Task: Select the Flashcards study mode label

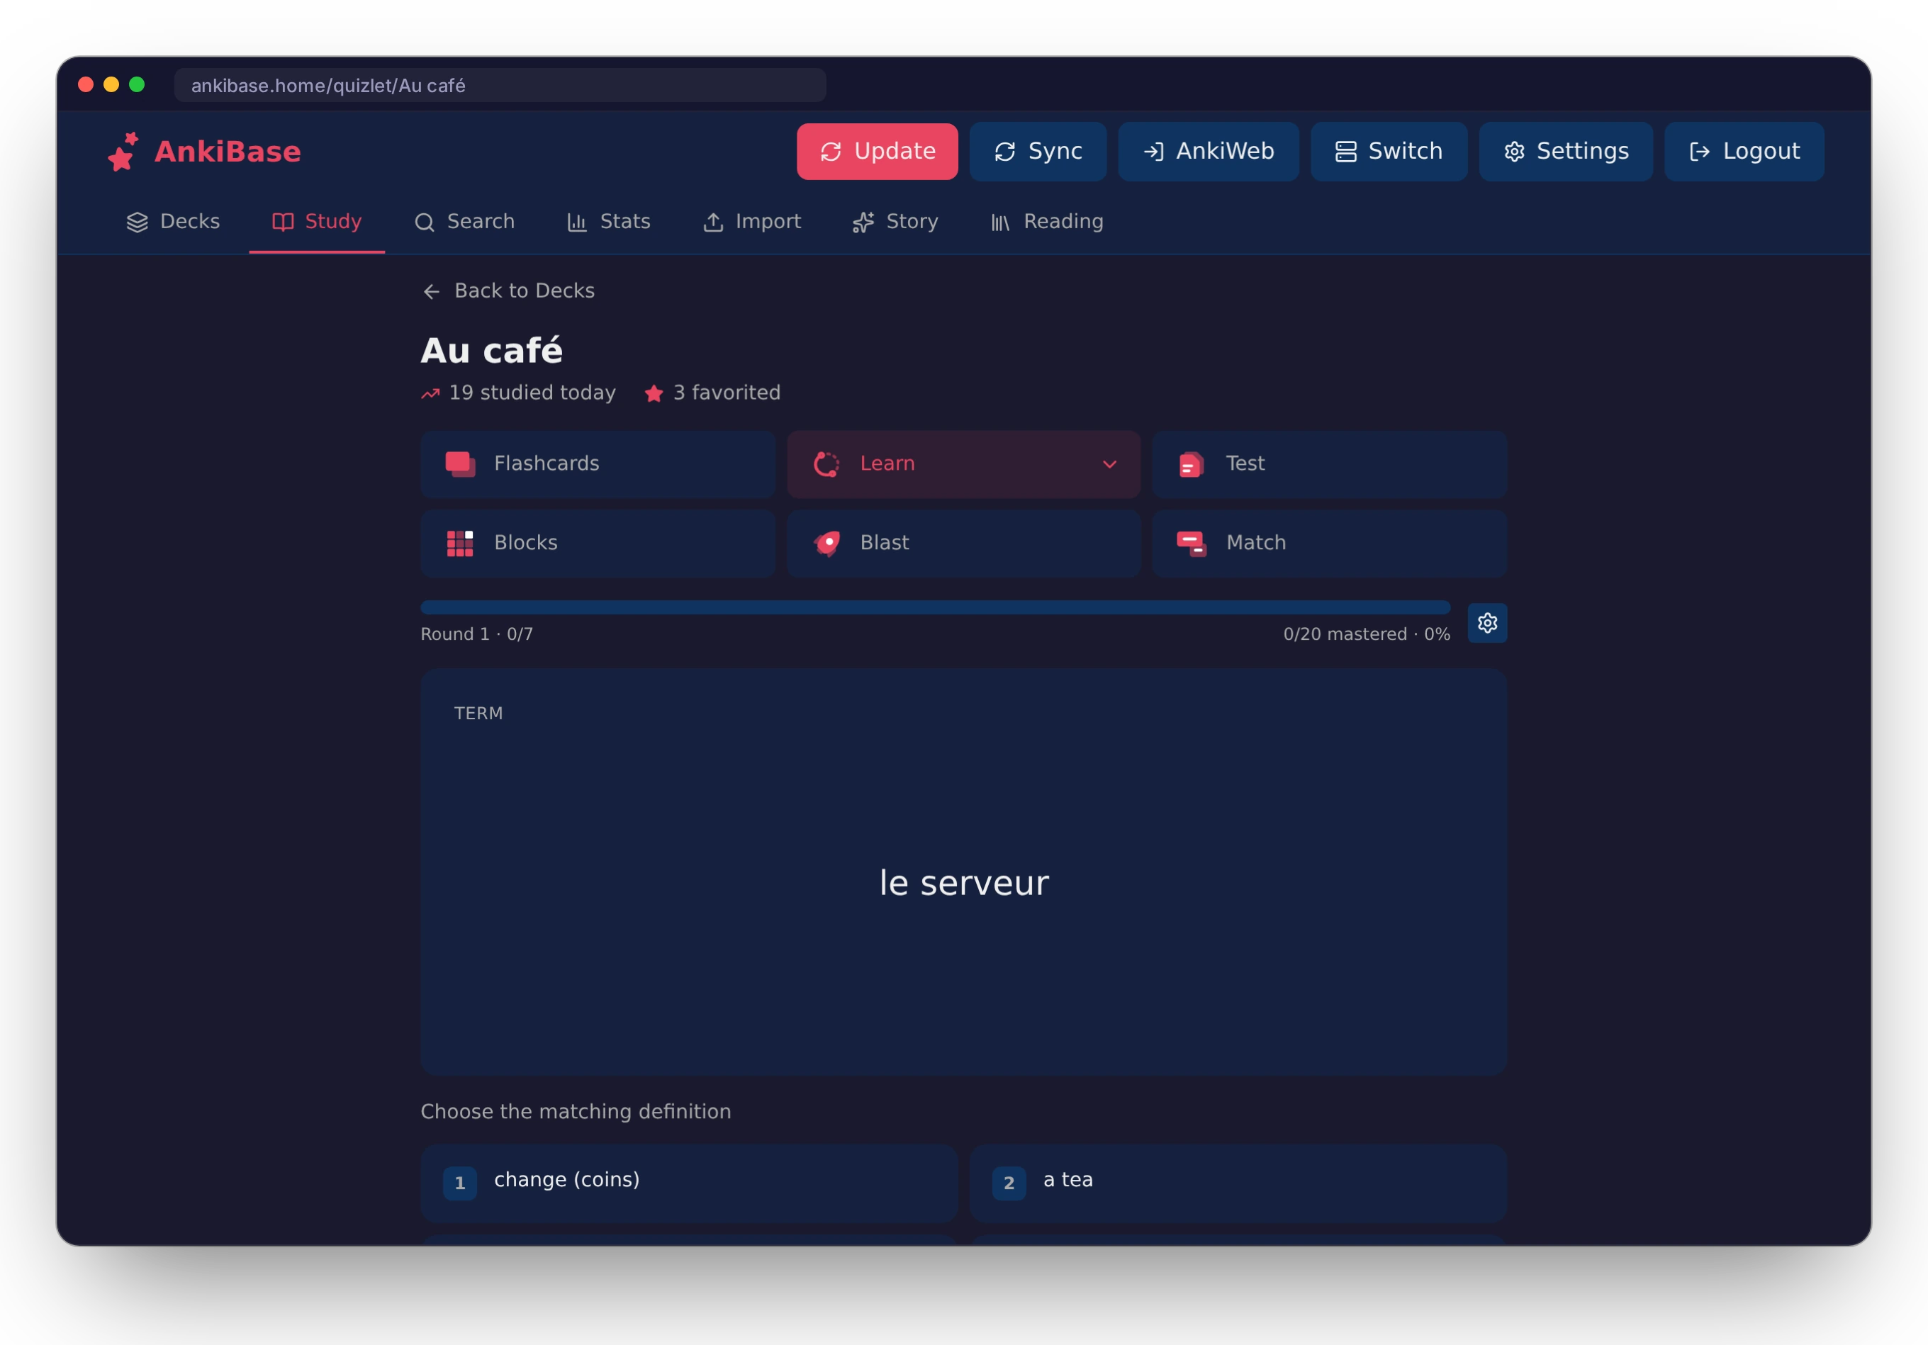Action: pyautogui.click(x=547, y=463)
